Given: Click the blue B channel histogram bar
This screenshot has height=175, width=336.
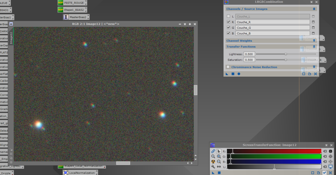Looking at the screenshot, I should tap(274, 162).
